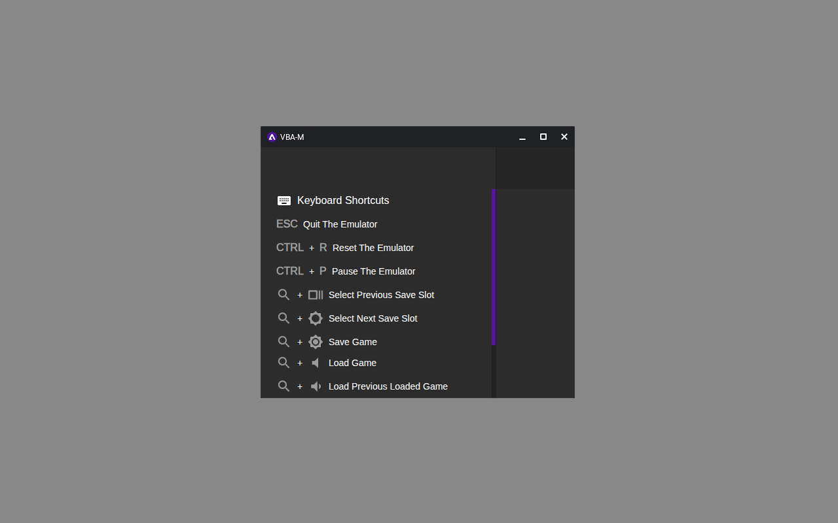The width and height of the screenshot is (838, 523).
Task: Click the volume-down icon for Load Previous Loaded Game
Action: [316, 386]
